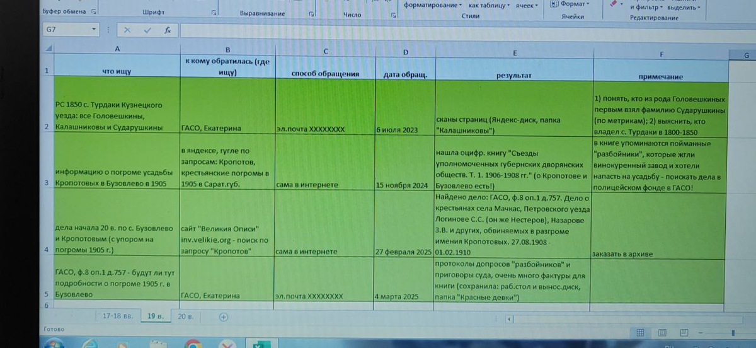This screenshot has height=348, width=756.
Task: Select row 3 header
Action: (x=47, y=161)
